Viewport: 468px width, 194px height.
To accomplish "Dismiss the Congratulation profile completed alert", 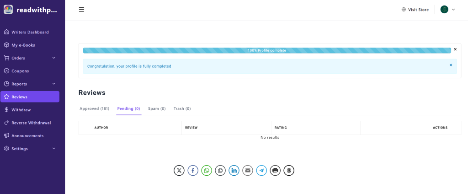I will pyautogui.click(x=451, y=65).
